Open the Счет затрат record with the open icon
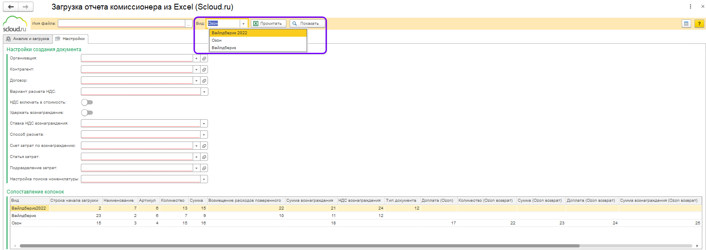This screenshot has height=250, width=706. (204, 146)
